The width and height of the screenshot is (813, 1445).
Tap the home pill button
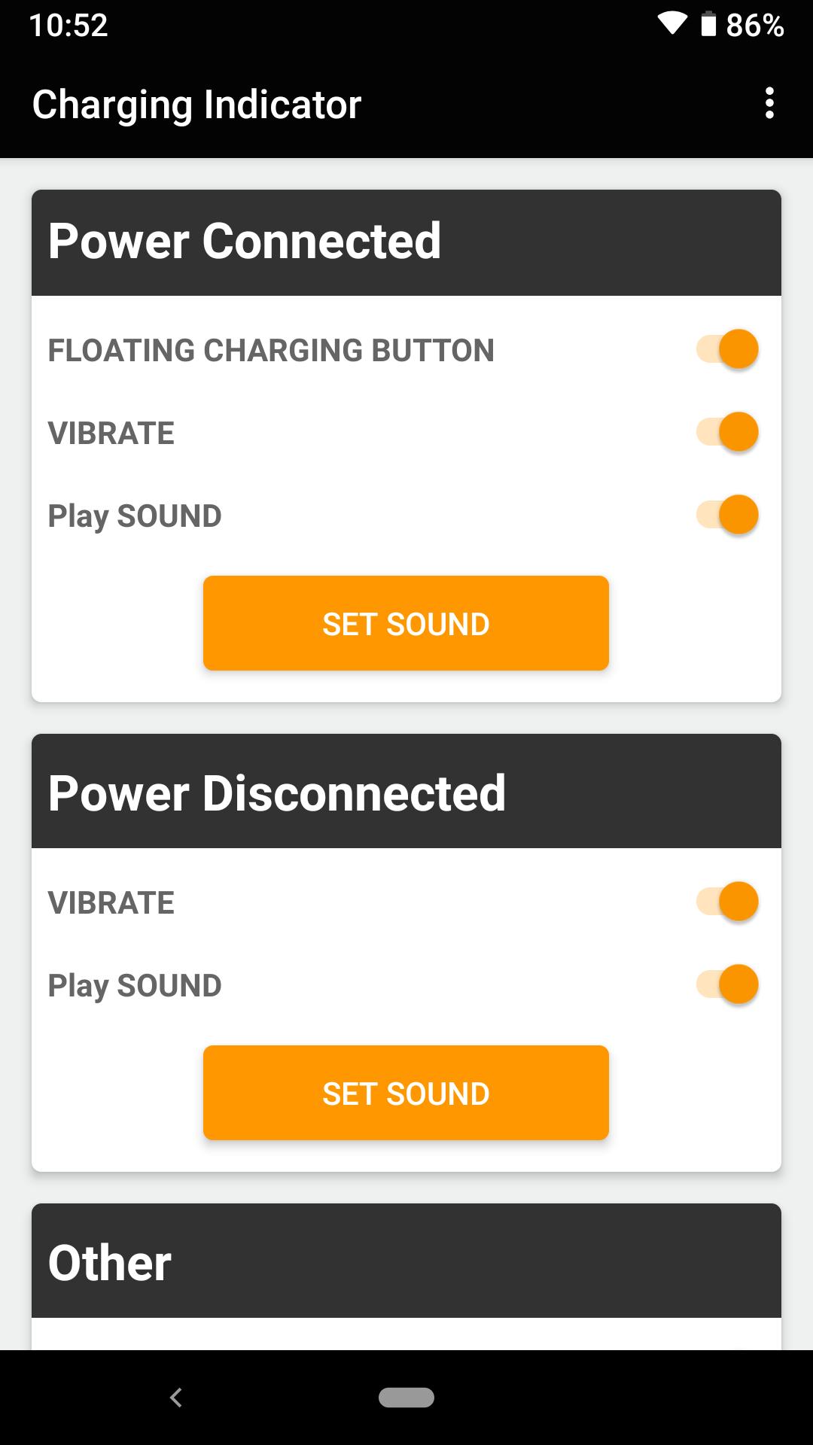coord(406,1397)
